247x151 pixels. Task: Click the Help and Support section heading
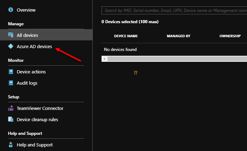point(25,133)
